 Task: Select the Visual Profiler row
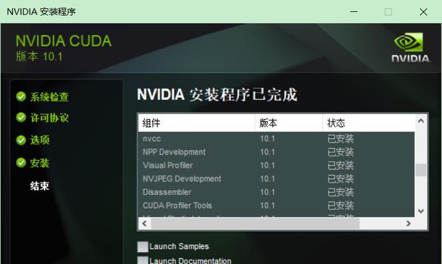pyautogui.click(x=277, y=165)
